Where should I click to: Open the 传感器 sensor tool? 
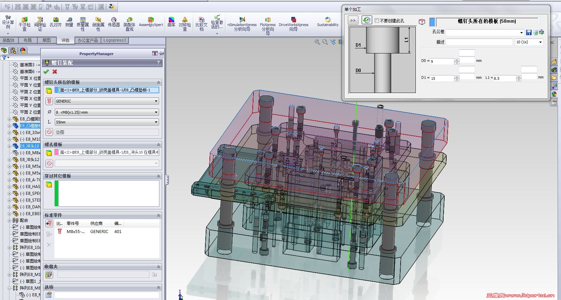[x=114, y=22]
